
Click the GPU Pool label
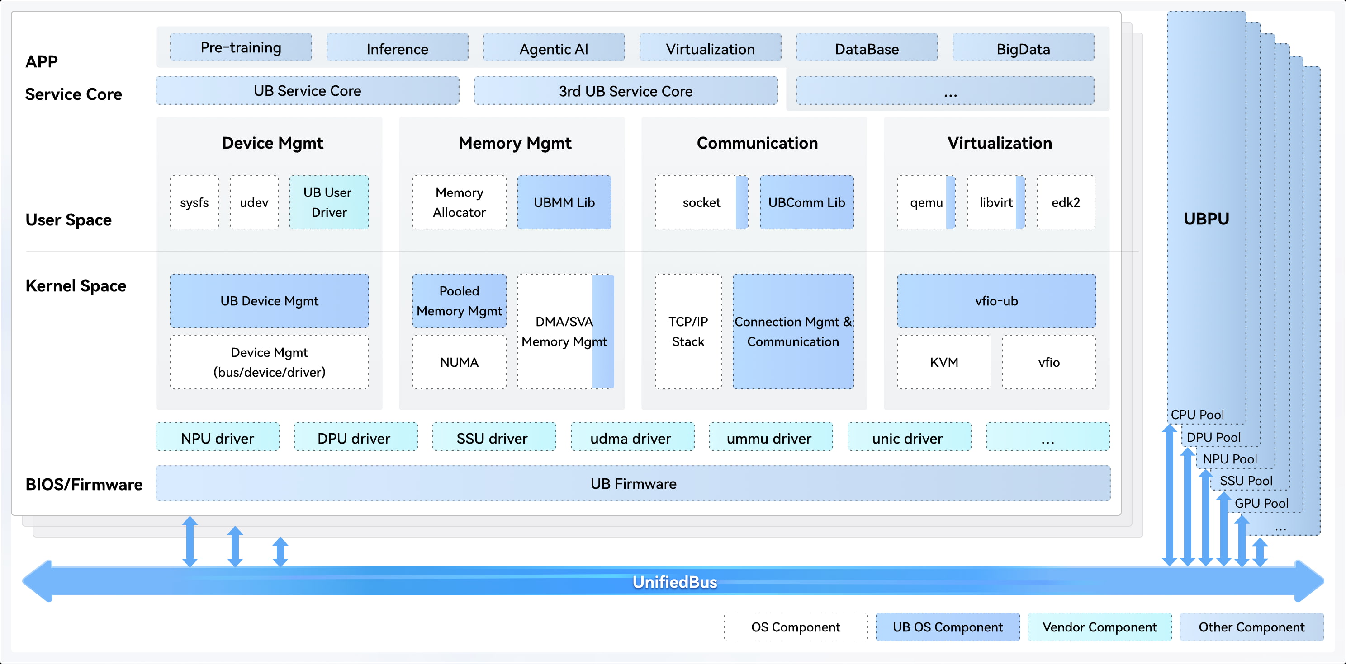[1261, 503]
